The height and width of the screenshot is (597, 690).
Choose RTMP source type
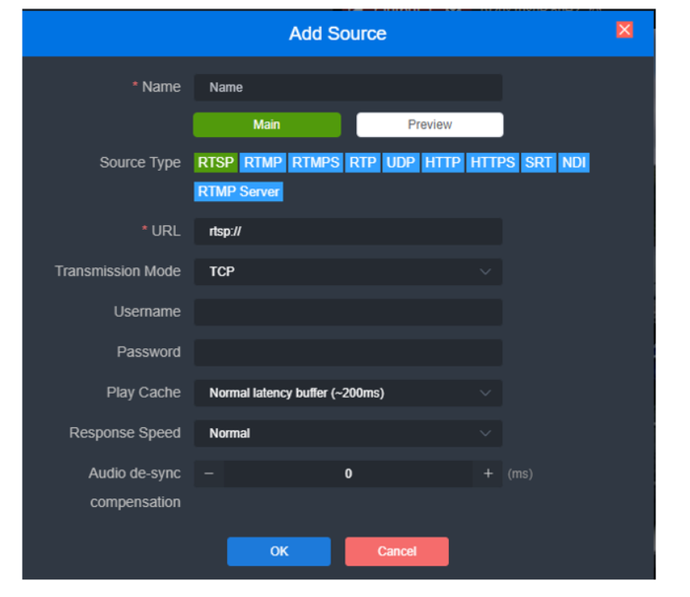coord(263,162)
